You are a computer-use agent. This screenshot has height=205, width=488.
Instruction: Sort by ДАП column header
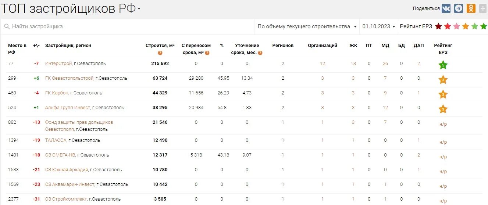pos(418,46)
